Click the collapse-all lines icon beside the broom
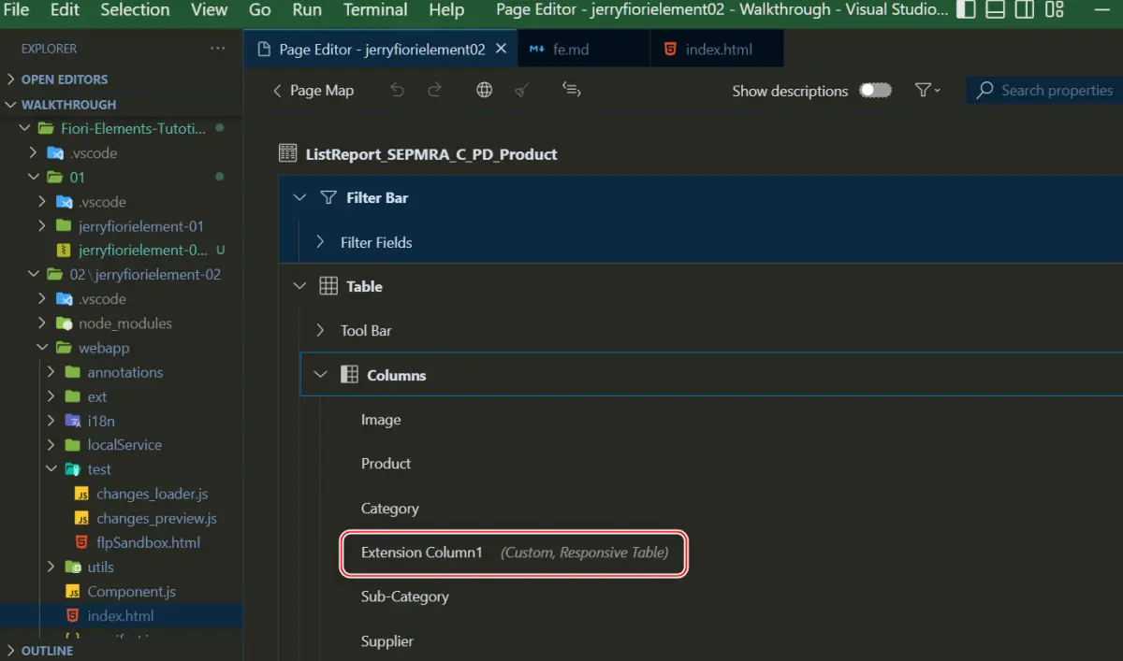1123x661 pixels. [x=572, y=90]
